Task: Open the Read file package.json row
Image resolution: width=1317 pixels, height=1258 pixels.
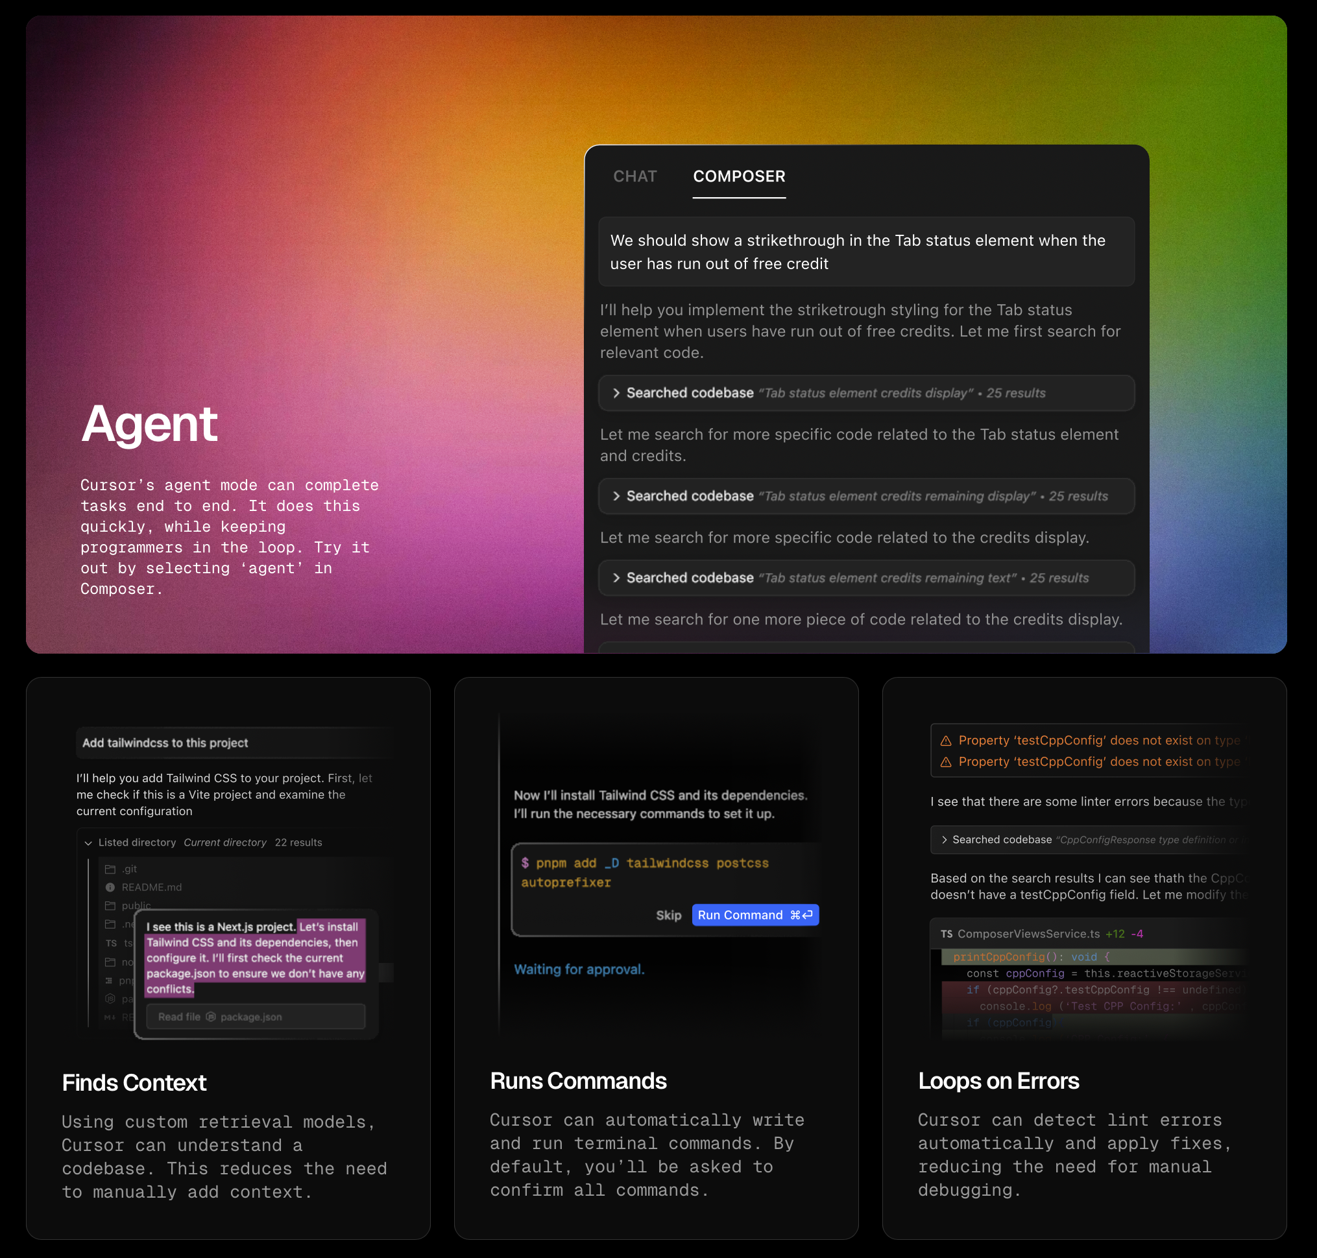Action: 256,1017
